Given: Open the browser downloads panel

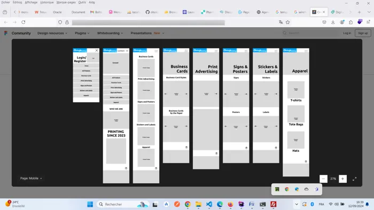Looking at the screenshot, I should (333, 22).
